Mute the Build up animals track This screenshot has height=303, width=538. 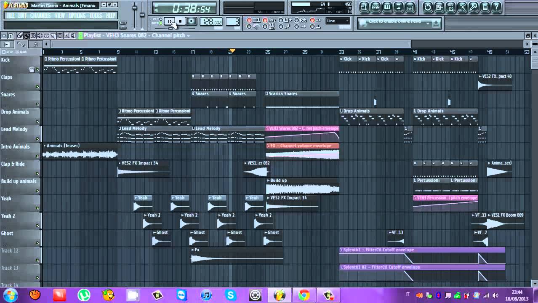tap(37, 191)
